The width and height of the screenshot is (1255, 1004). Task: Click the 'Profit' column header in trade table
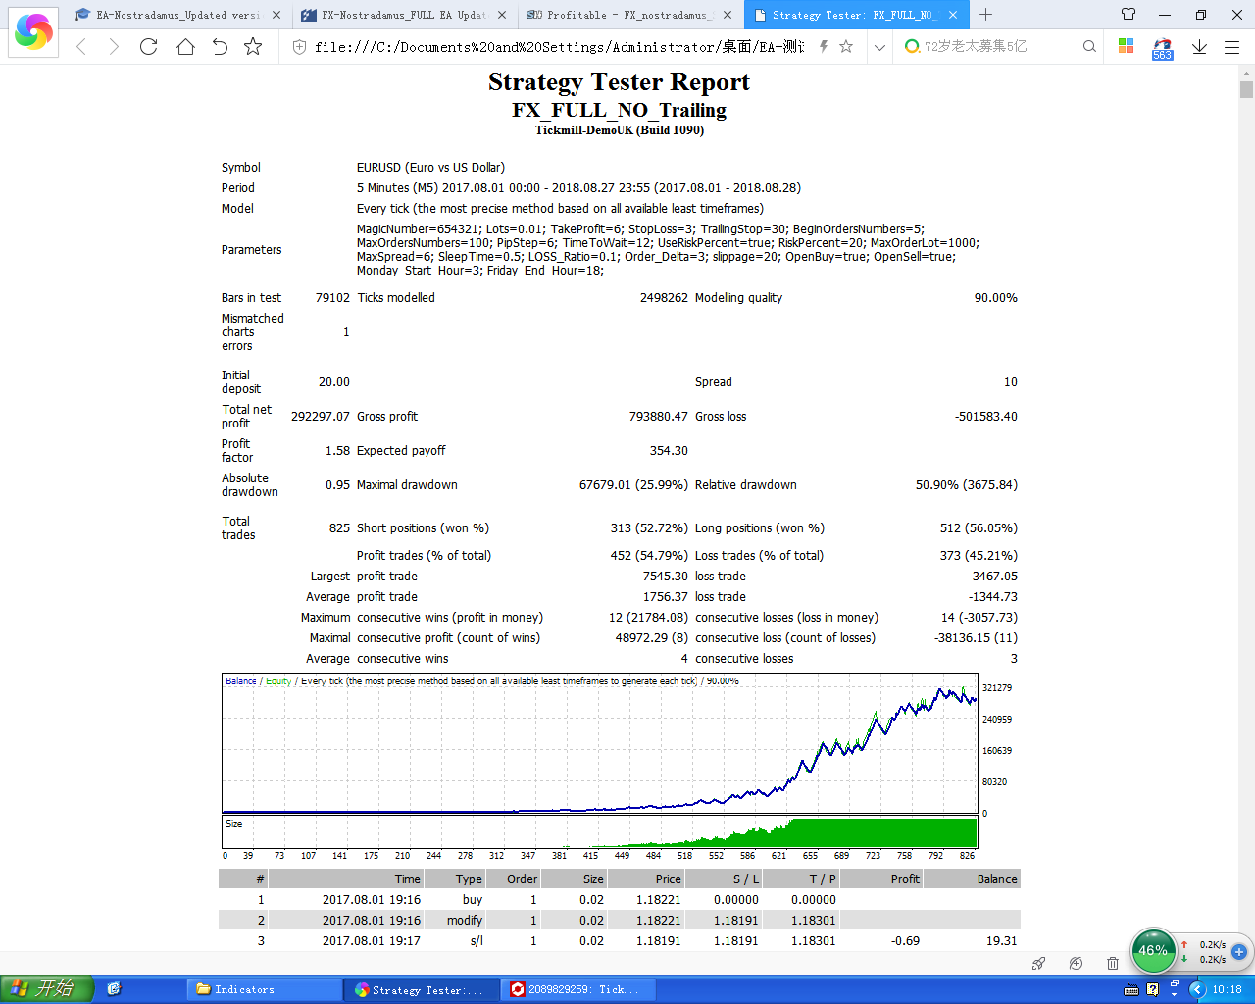[905, 879]
